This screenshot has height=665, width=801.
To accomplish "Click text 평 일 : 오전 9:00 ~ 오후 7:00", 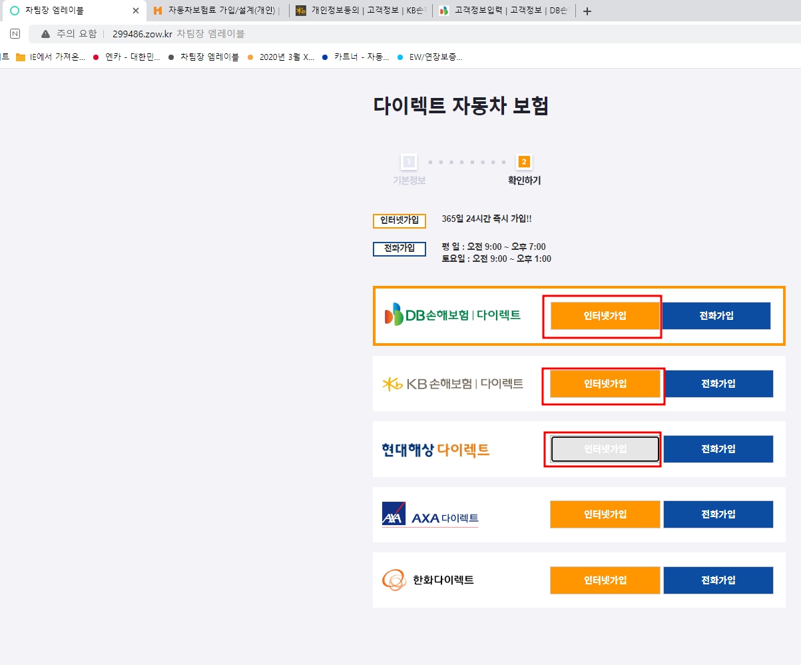I will pos(494,247).
